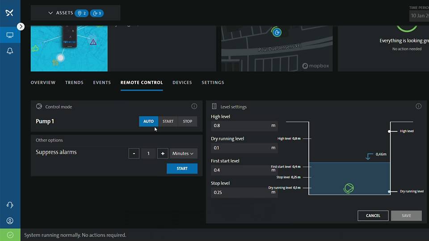Go to the Settings tab

[x=213, y=83]
